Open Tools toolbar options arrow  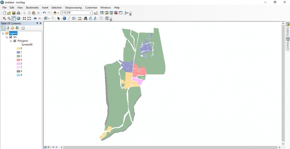coord(111,20)
